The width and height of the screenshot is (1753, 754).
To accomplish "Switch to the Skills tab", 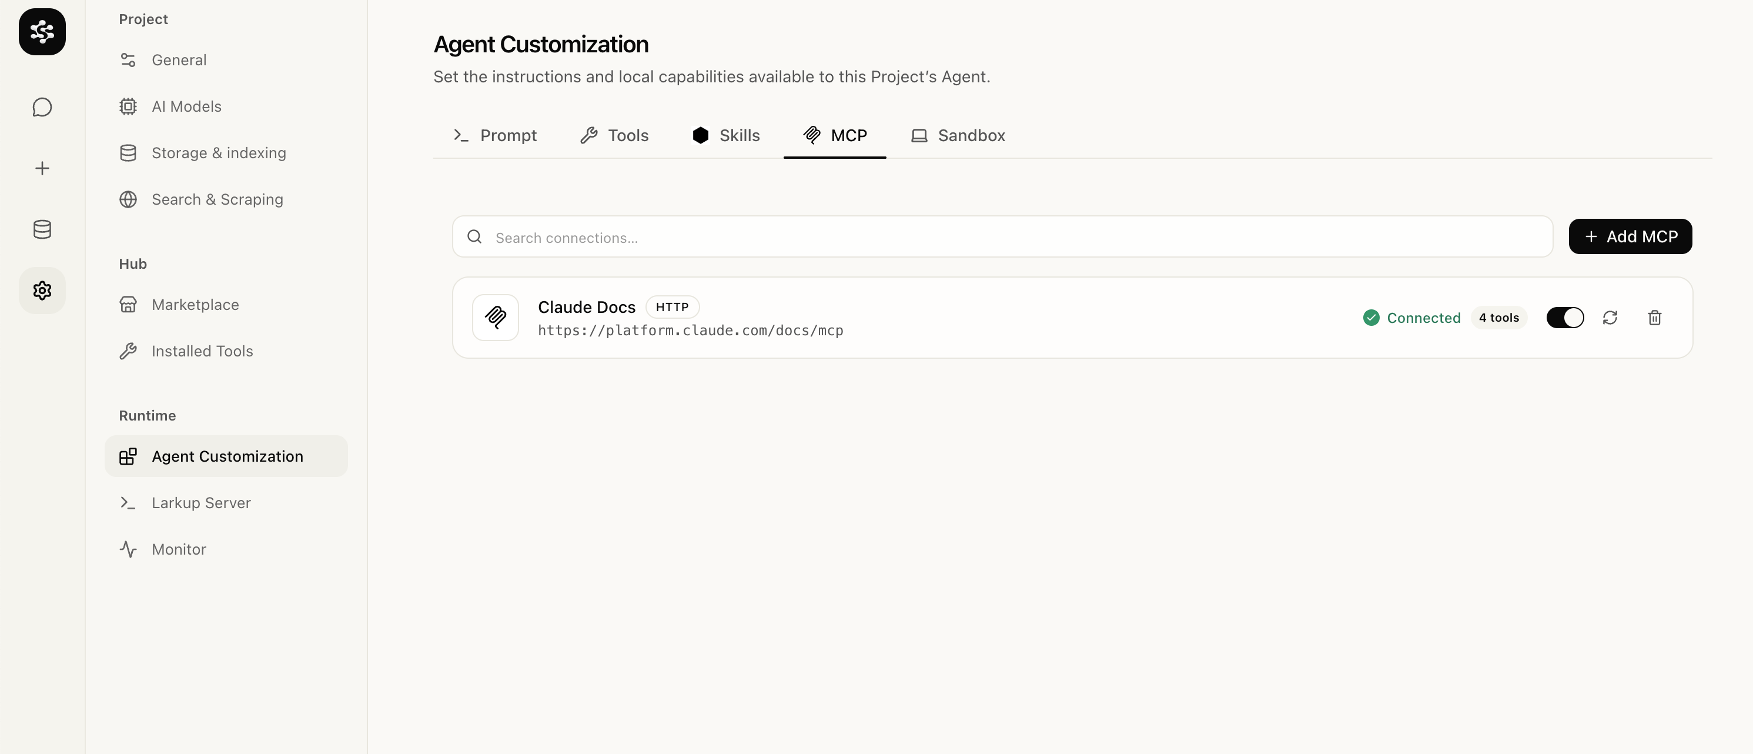I will coord(725,135).
